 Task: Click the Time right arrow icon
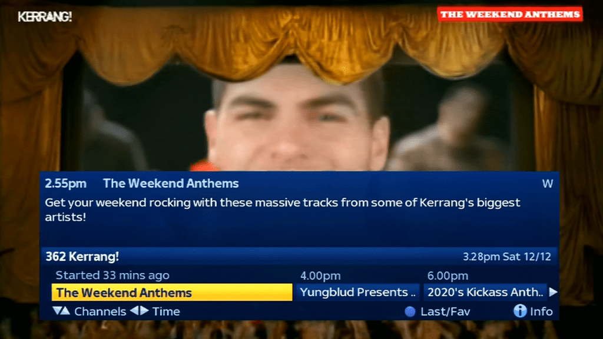(144, 311)
